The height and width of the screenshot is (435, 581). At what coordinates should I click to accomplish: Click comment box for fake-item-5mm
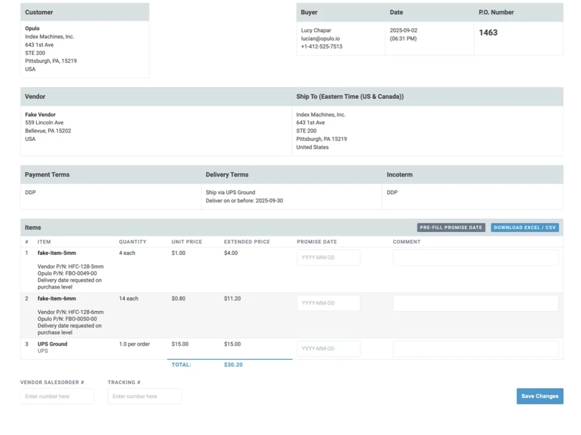(x=475, y=258)
